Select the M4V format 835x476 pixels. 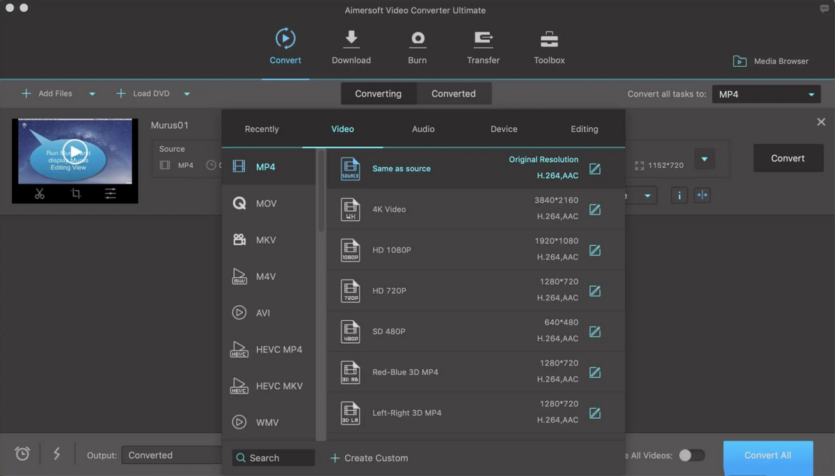click(x=269, y=276)
